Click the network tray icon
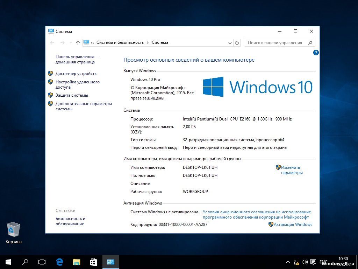 pos(296,262)
